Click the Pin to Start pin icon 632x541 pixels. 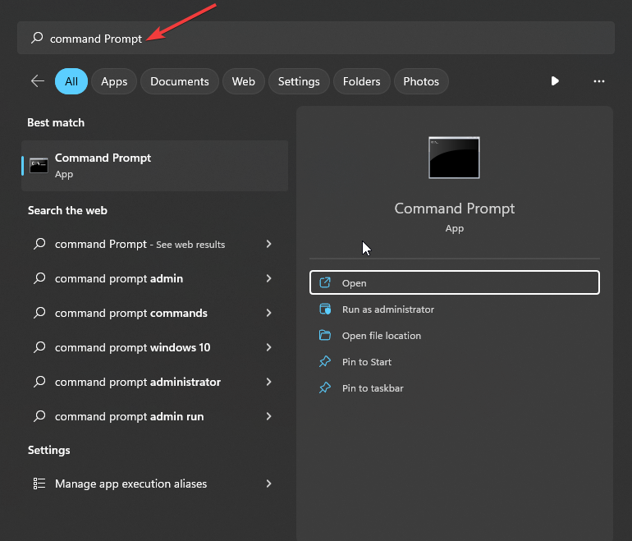pos(325,362)
